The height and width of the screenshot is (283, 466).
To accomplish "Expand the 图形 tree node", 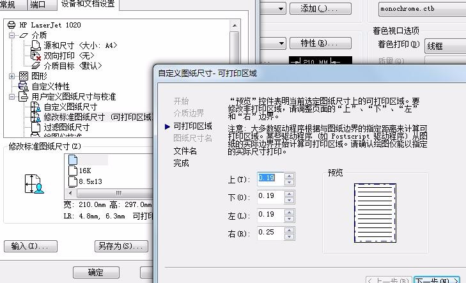I will [12, 76].
